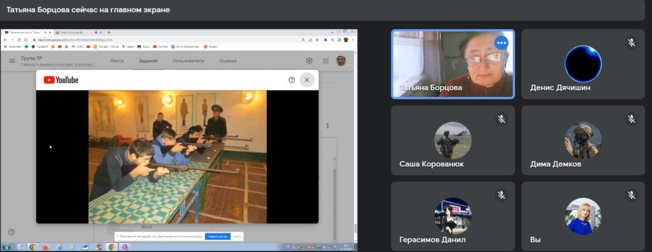Select Дима Демков's avatar
The height and width of the screenshot is (252, 652).
tap(583, 140)
